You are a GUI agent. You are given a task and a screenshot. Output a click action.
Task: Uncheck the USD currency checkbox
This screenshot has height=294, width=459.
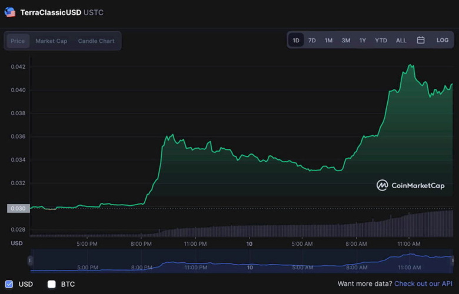pos(9,284)
